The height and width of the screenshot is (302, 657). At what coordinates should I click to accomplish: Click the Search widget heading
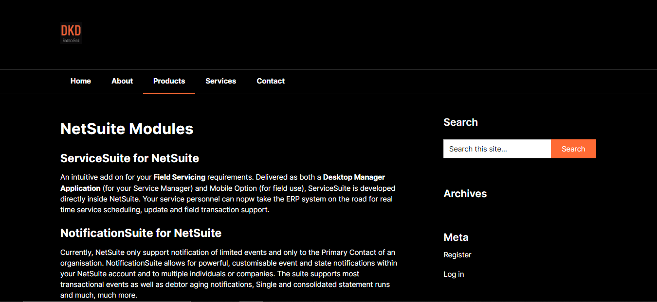(x=460, y=122)
